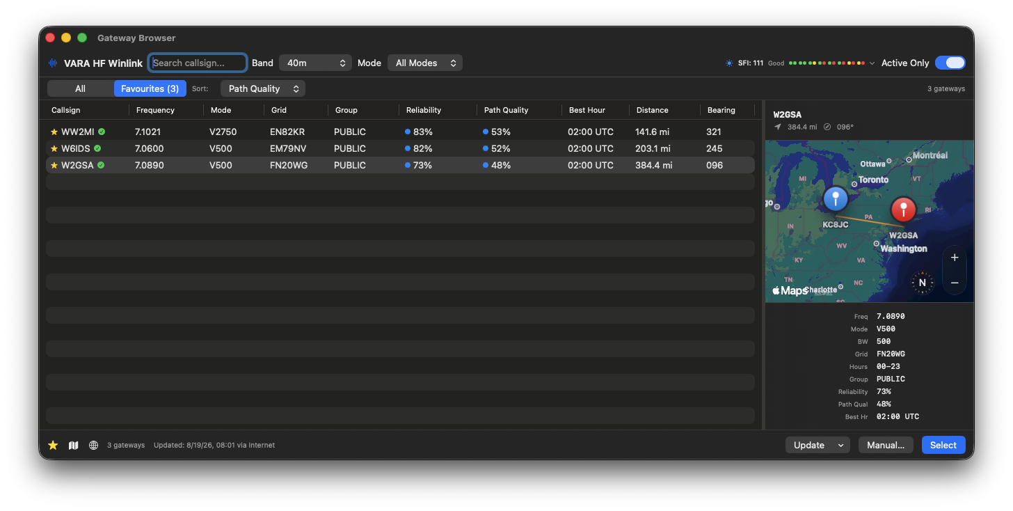Click the globe icon in the bottom bar

(x=93, y=445)
